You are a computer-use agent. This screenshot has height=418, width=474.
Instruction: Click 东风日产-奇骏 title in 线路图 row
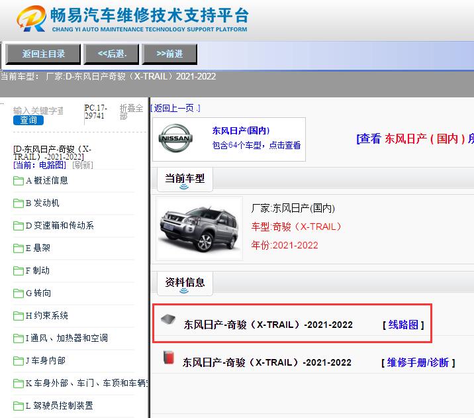(268, 325)
